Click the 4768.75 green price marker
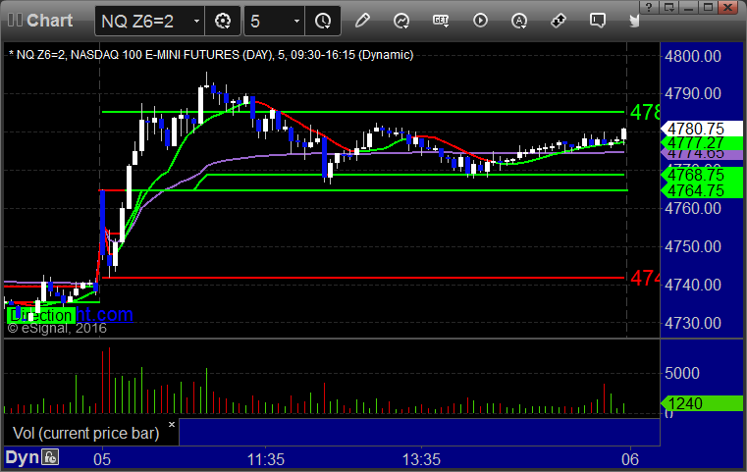The height and width of the screenshot is (472, 747). click(x=701, y=175)
